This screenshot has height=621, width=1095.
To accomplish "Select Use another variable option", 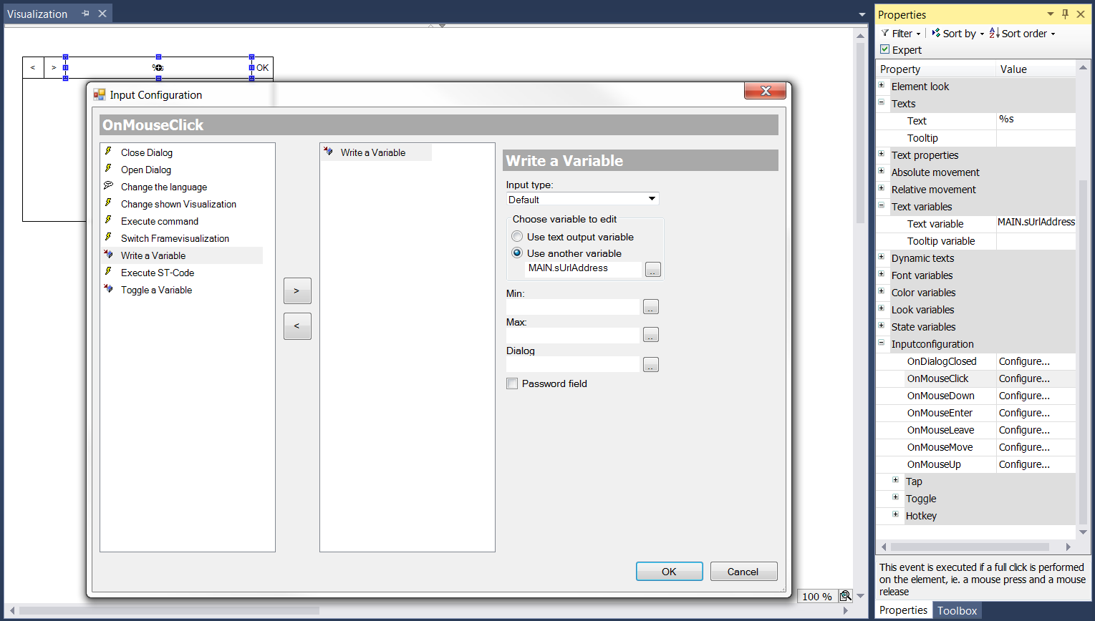I will 517,253.
